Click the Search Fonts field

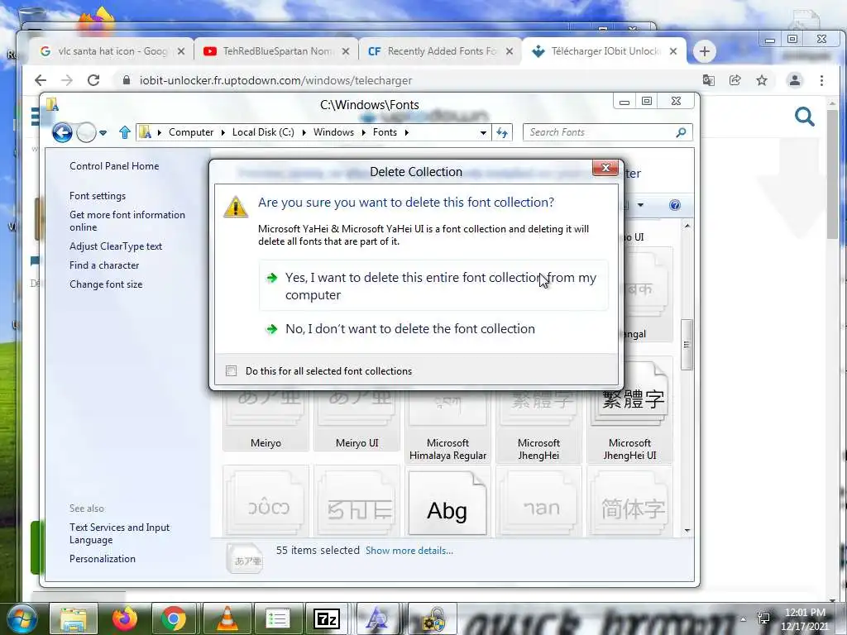coord(600,132)
